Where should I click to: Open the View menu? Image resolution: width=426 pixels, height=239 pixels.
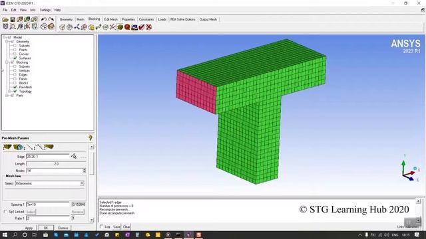(x=23, y=10)
